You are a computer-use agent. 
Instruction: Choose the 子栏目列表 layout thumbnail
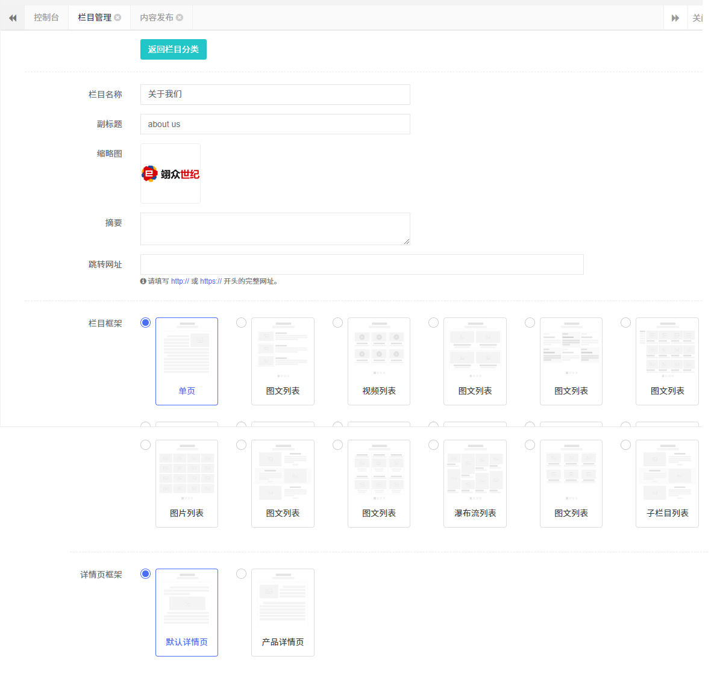coord(667,483)
